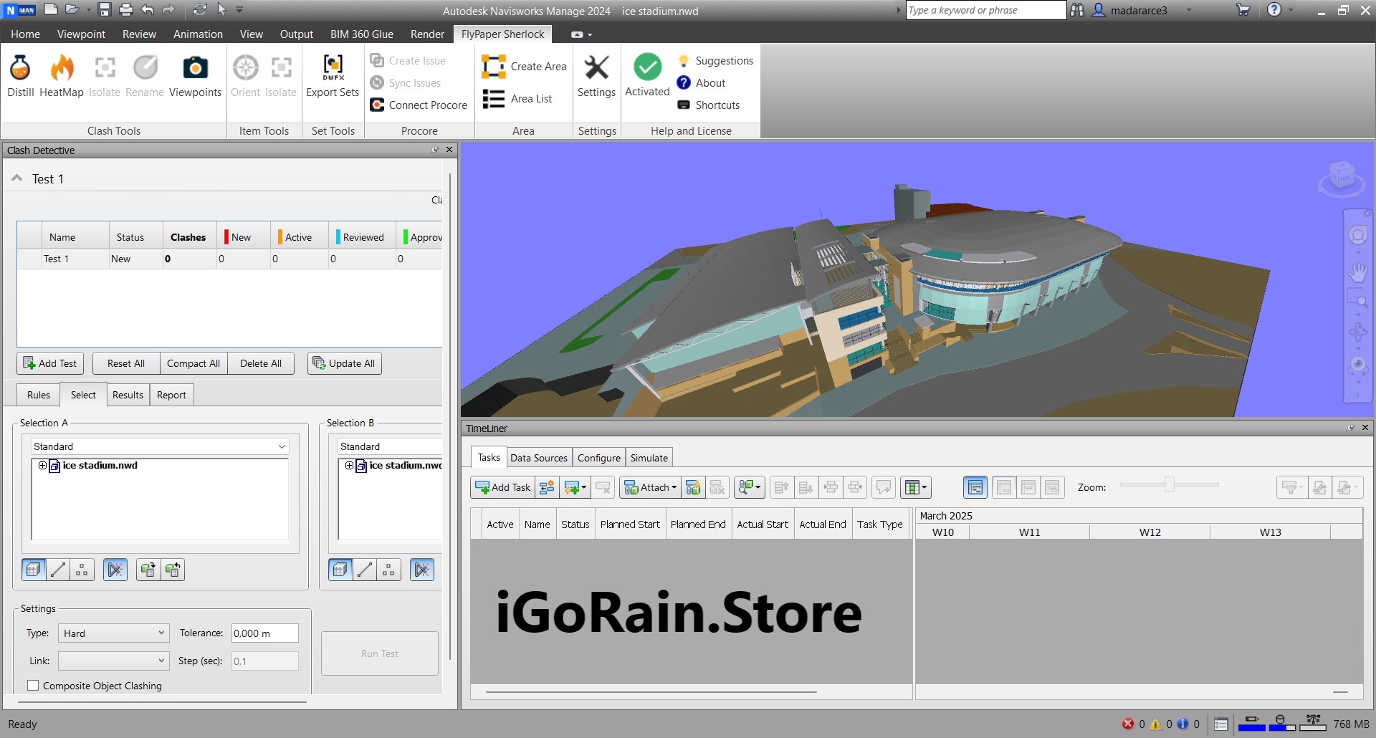Click Connect Procore icon
Image resolution: width=1376 pixels, height=738 pixels.
pyautogui.click(x=378, y=105)
